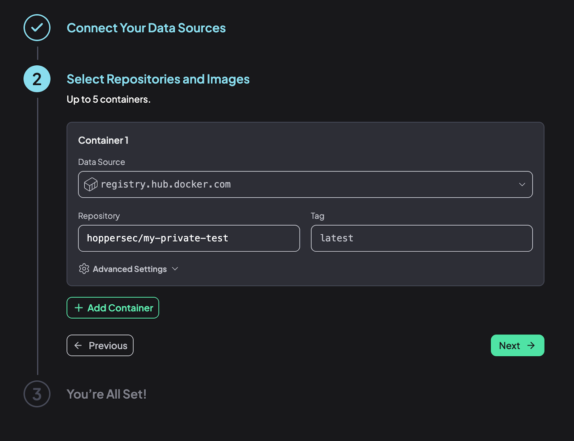Click the Data Source dropdown chevron
The width and height of the screenshot is (574, 441).
[522, 184]
